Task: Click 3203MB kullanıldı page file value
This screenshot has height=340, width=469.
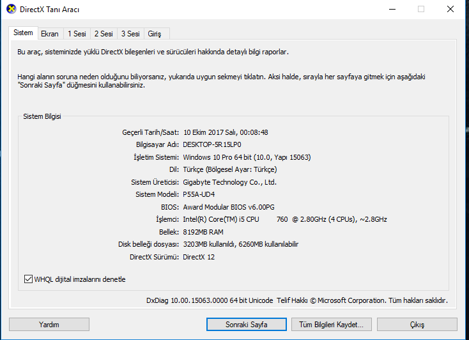Action: (x=241, y=244)
